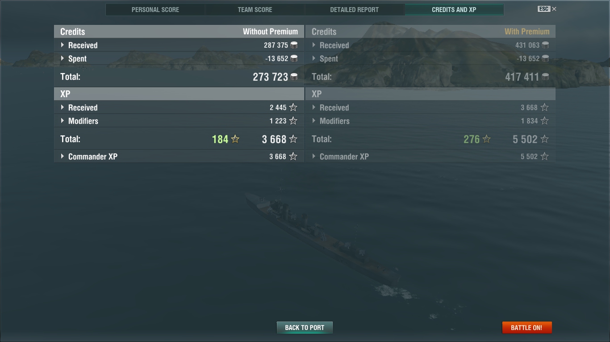Open the Team Score tab
This screenshot has width=610, height=342.
click(x=255, y=9)
